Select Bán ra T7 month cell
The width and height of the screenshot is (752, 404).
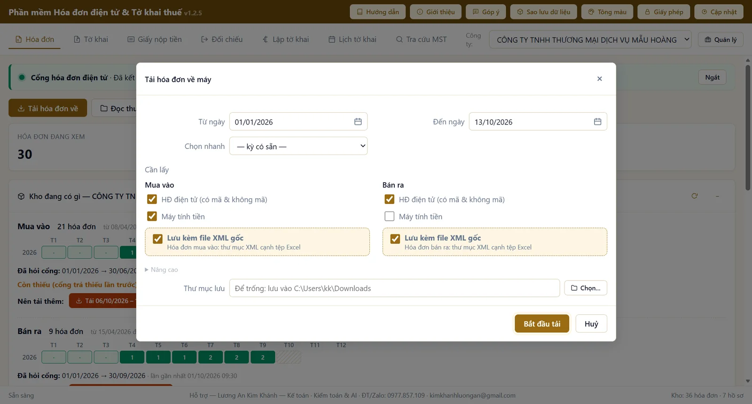(x=211, y=357)
